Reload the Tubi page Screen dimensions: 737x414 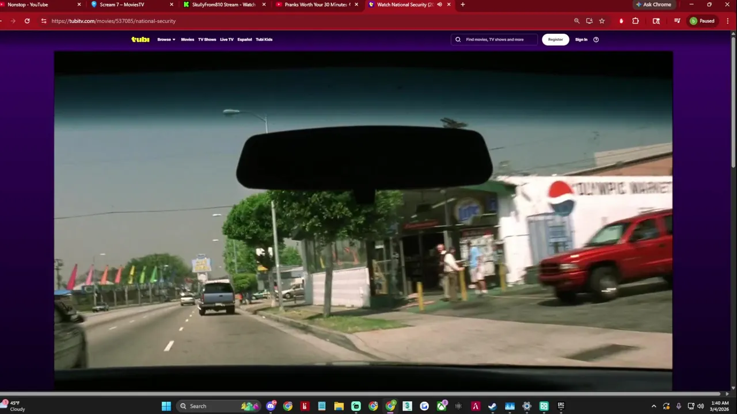(27, 21)
